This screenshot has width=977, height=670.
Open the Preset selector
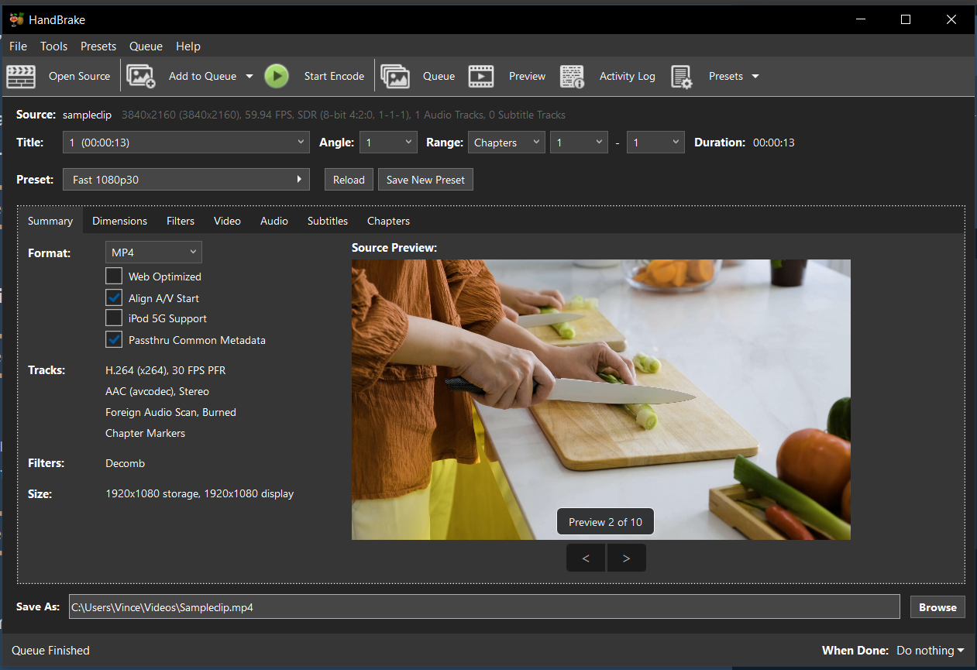click(186, 179)
